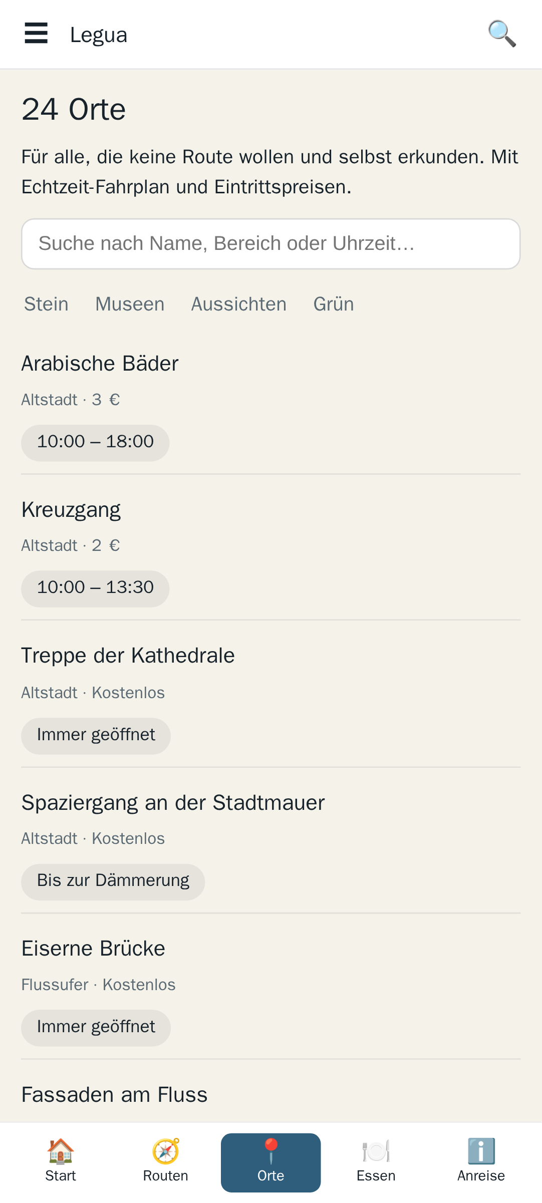542x1203 pixels.
Task: Enable the Aussichten filter
Action: pos(239,304)
